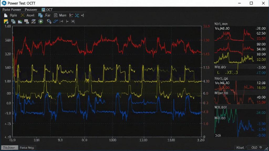This screenshot has height=151, width=269.
Task: Click the landscape picture icon
Action: 20,21
